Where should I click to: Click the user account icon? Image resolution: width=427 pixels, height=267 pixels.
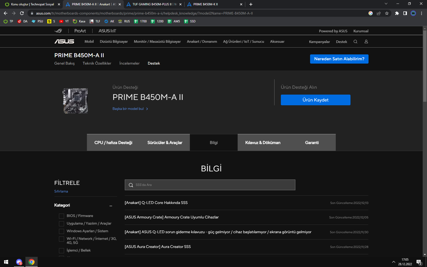tap(366, 41)
